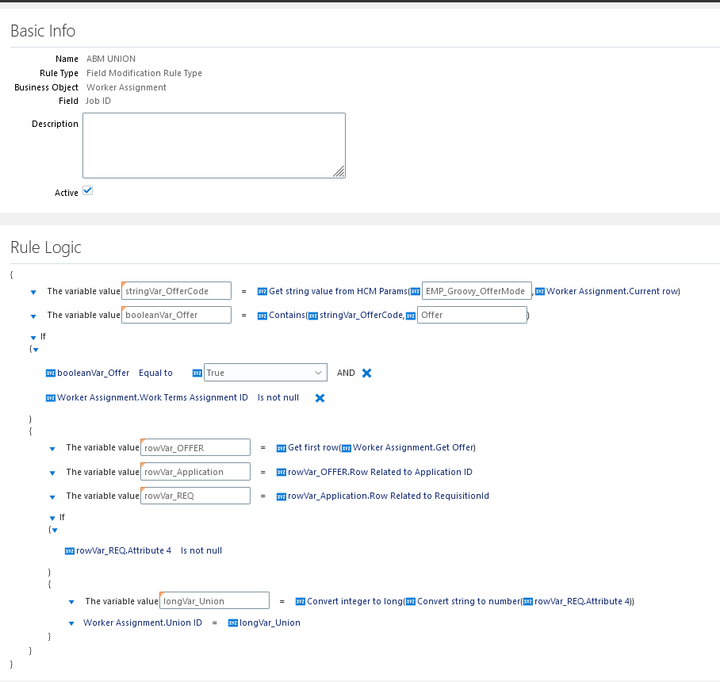
Task: Click the XYZ icon on Convert string to number
Action: tap(409, 600)
